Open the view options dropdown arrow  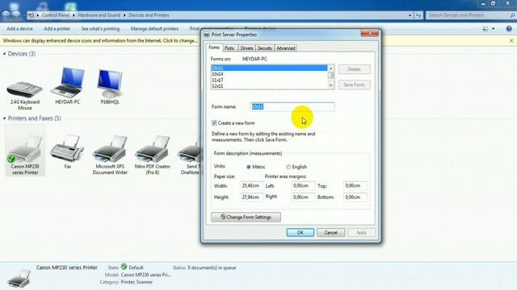(x=494, y=29)
